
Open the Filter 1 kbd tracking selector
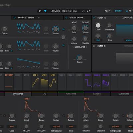[98, 40]
